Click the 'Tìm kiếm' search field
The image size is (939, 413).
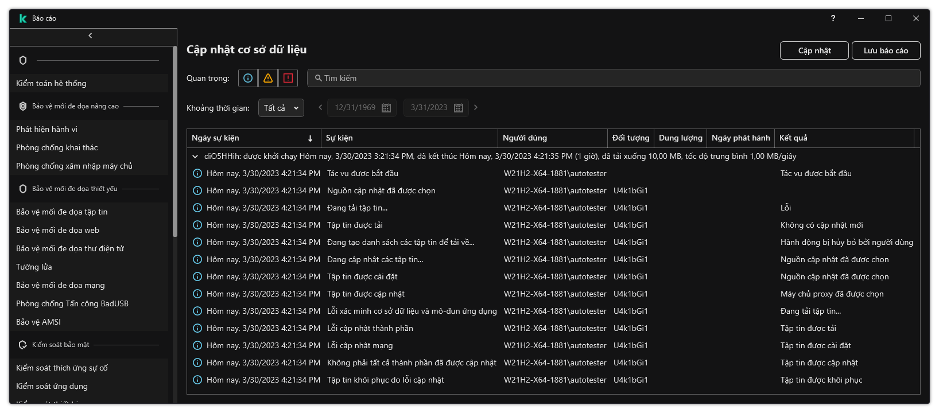[x=614, y=78]
